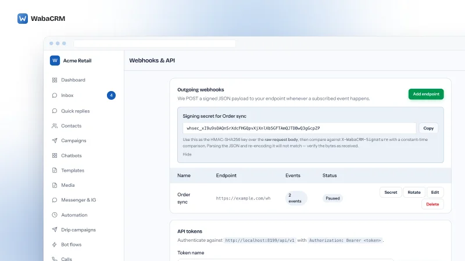The image size is (465, 261).
Task: Click the Drip campaigns plane icon
Action: click(x=55, y=230)
